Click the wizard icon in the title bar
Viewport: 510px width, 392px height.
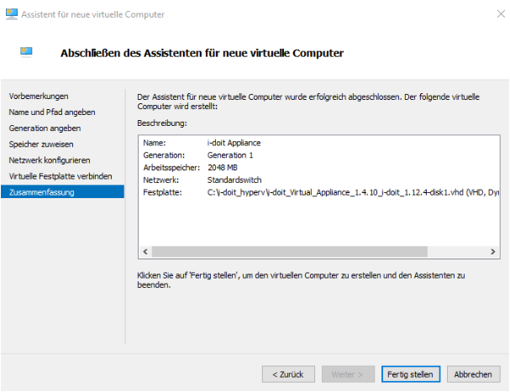pyautogui.click(x=12, y=14)
